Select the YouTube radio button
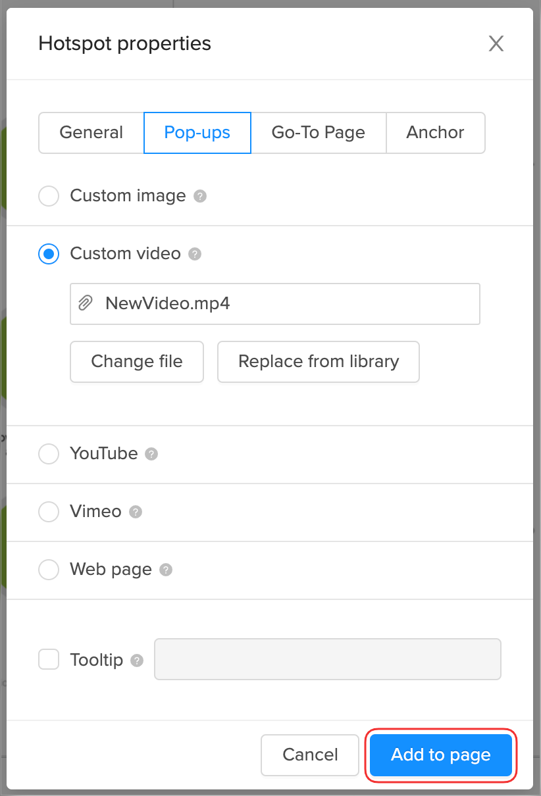 click(49, 454)
